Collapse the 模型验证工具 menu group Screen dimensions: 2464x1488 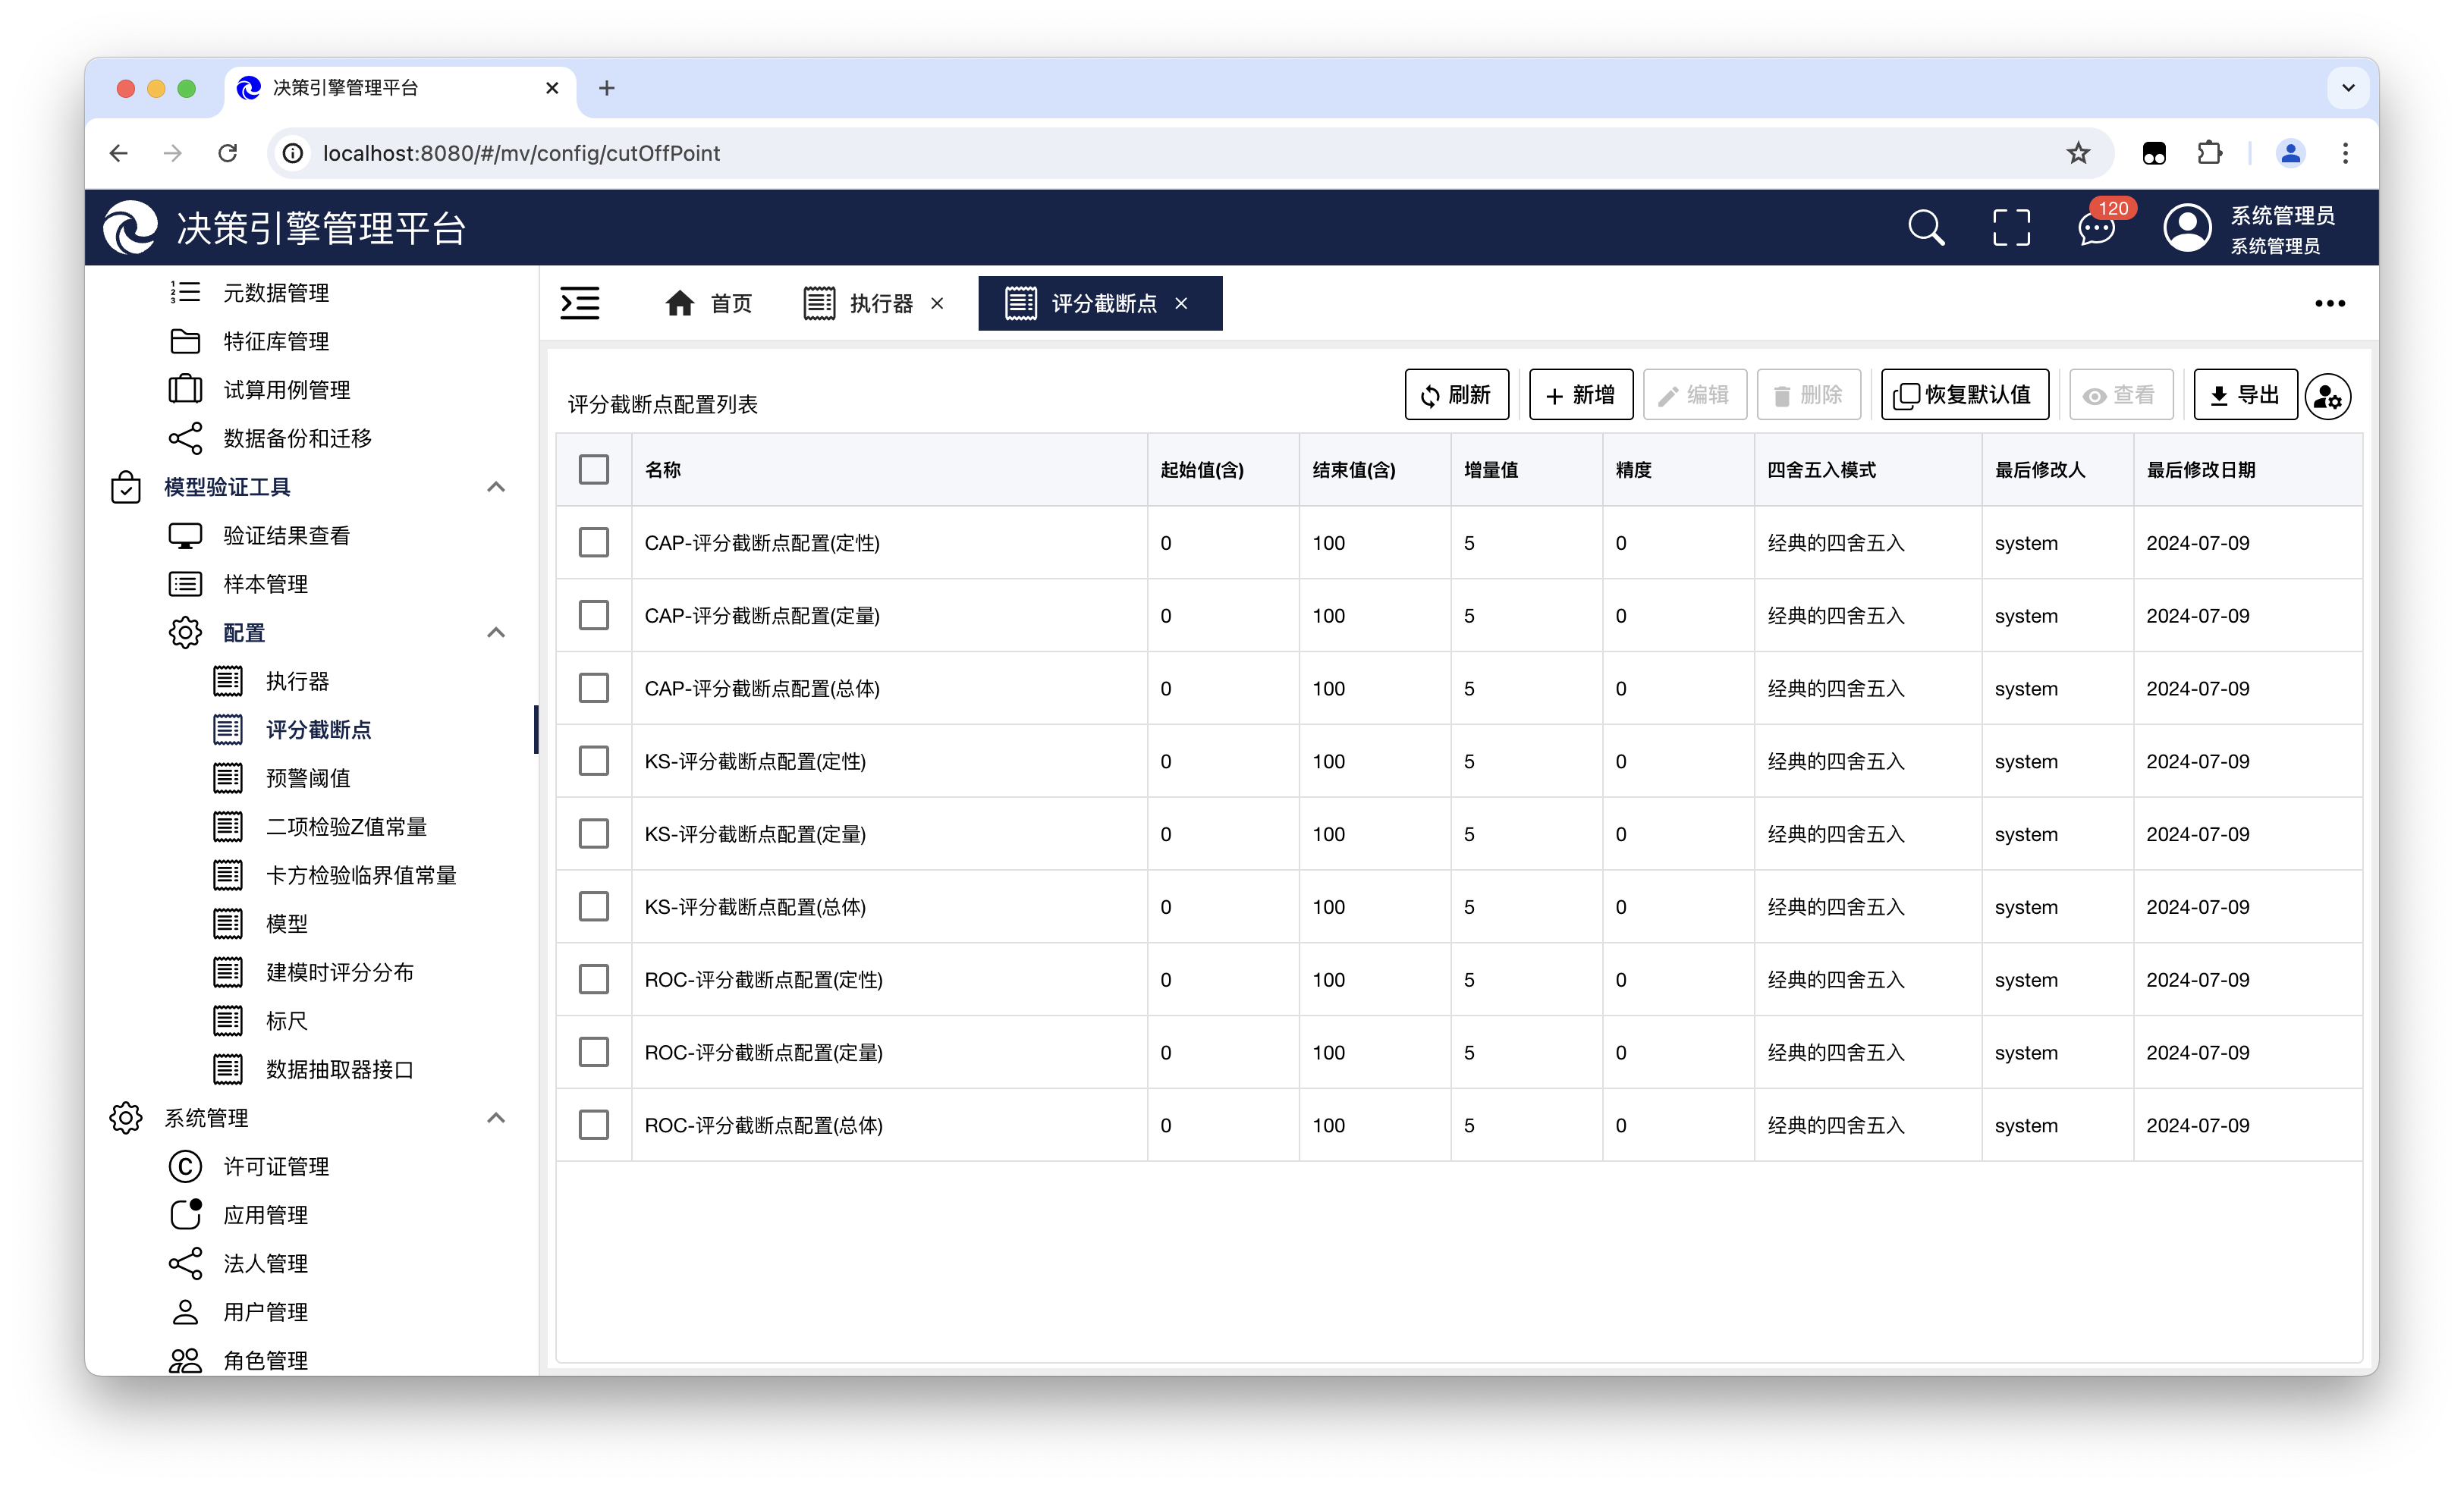pos(495,487)
